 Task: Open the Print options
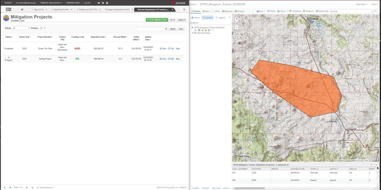[282, 11]
